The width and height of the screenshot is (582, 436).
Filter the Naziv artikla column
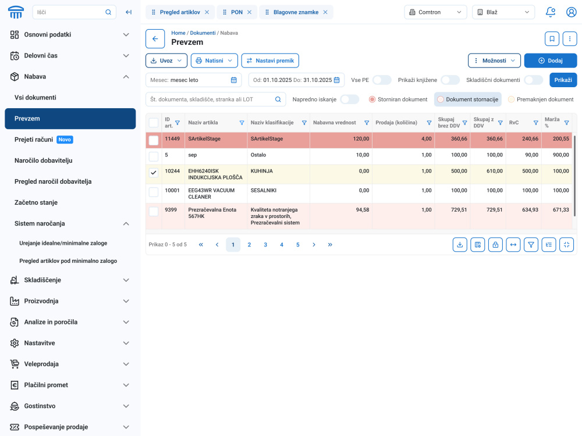coord(242,123)
